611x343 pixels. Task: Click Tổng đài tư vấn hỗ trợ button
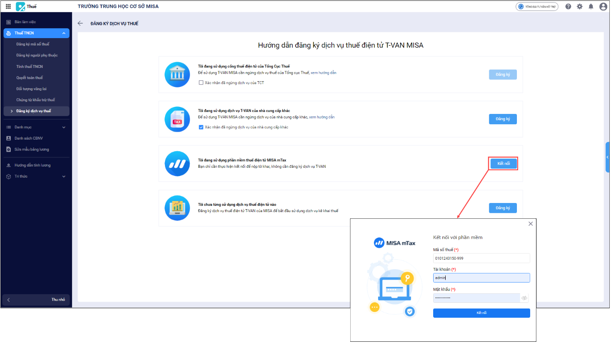[537, 7]
